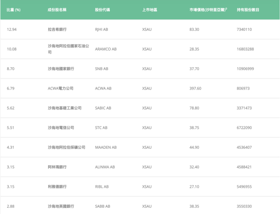
Task: Click the 比重 (%) column header
Action: (x=14, y=10)
